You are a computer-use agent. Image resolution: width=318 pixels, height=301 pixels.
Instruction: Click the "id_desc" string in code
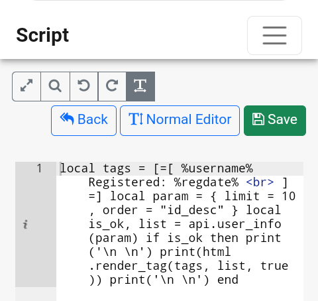pyautogui.click(x=191, y=210)
